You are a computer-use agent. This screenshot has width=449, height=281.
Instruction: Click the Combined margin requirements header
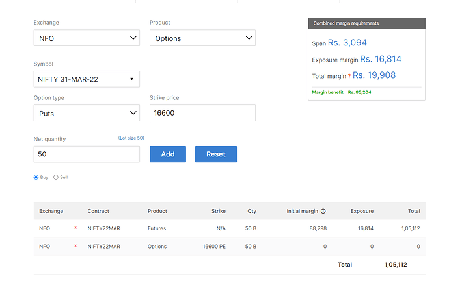pos(366,23)
